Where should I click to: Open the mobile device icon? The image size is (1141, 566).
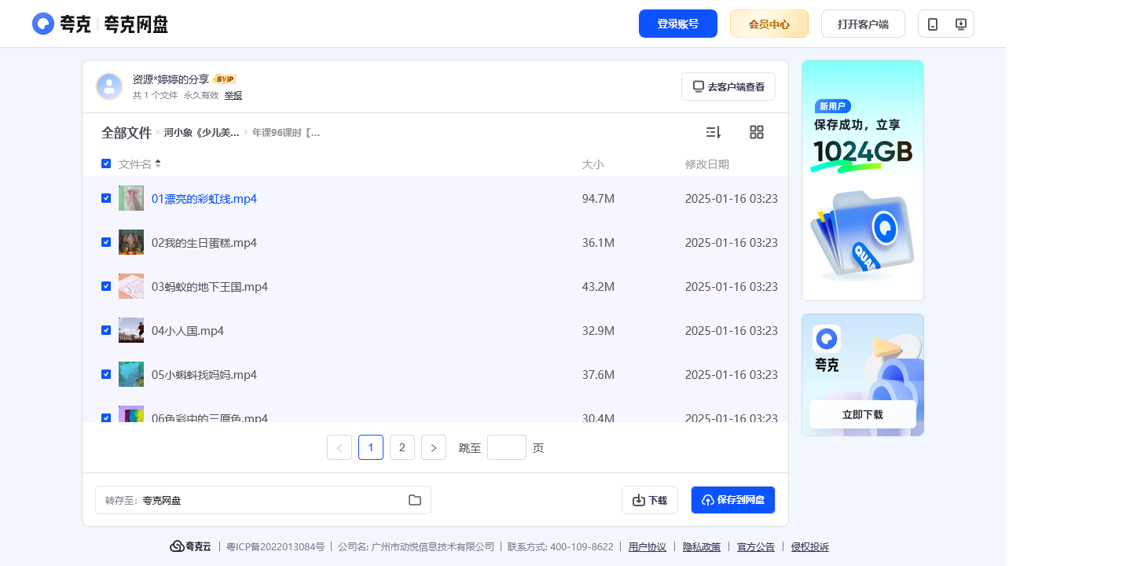pyautogui.click(x=933, y=24)
